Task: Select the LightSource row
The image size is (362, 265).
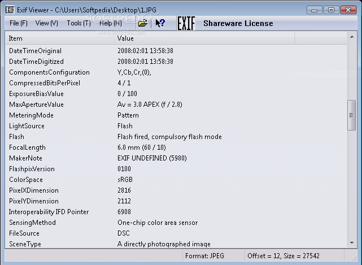Action: click(176, 126)
